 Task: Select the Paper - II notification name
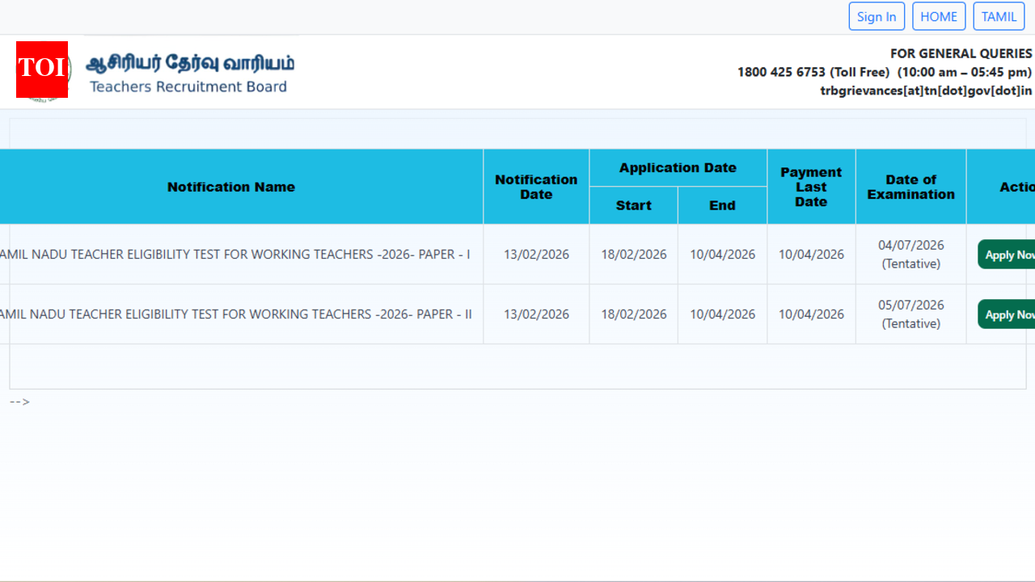234,314
